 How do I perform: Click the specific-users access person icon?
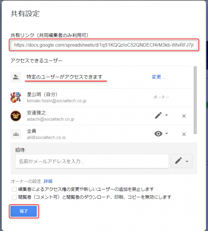16,77
